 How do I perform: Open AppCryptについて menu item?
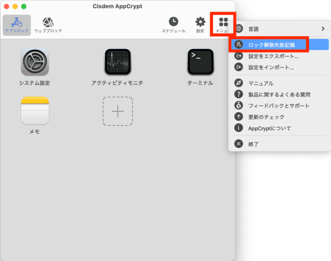[280, 128]
